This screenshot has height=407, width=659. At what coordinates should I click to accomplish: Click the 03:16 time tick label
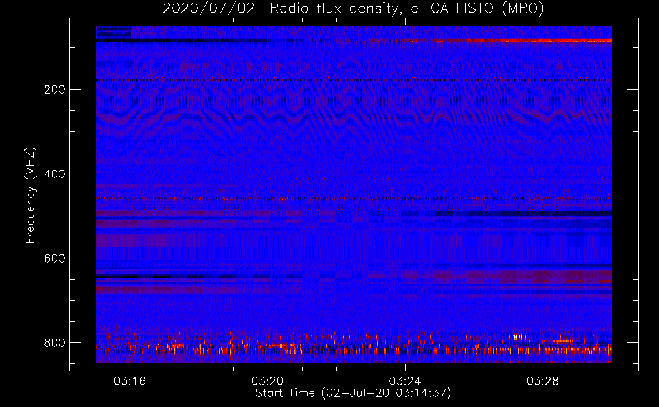(x=130, y=381)
